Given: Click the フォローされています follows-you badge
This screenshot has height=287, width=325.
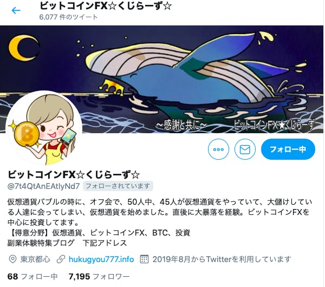Looking at the screenshot, I should [x=118, y=186].
